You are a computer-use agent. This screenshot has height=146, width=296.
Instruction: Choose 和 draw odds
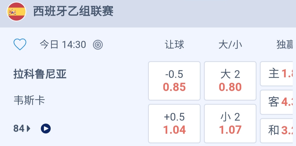pyautogui.click(x=277, y=131)
